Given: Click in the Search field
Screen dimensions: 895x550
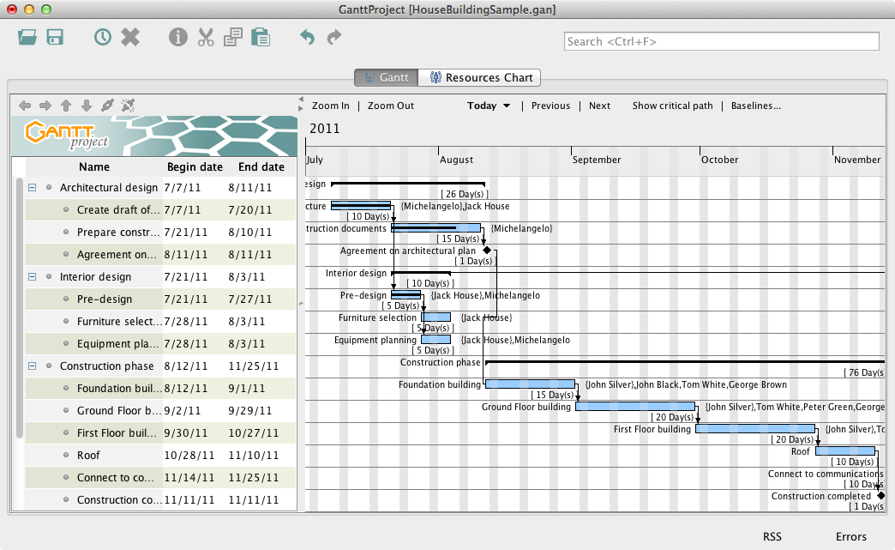Looking at the screenshot, I should pyautogui.click(x=722, y=41).
